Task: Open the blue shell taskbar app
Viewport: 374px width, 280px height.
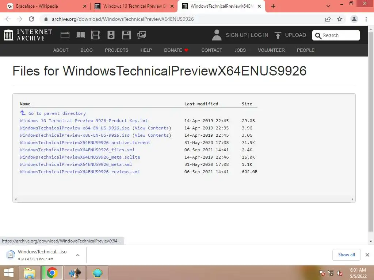Action: point(97,273)
